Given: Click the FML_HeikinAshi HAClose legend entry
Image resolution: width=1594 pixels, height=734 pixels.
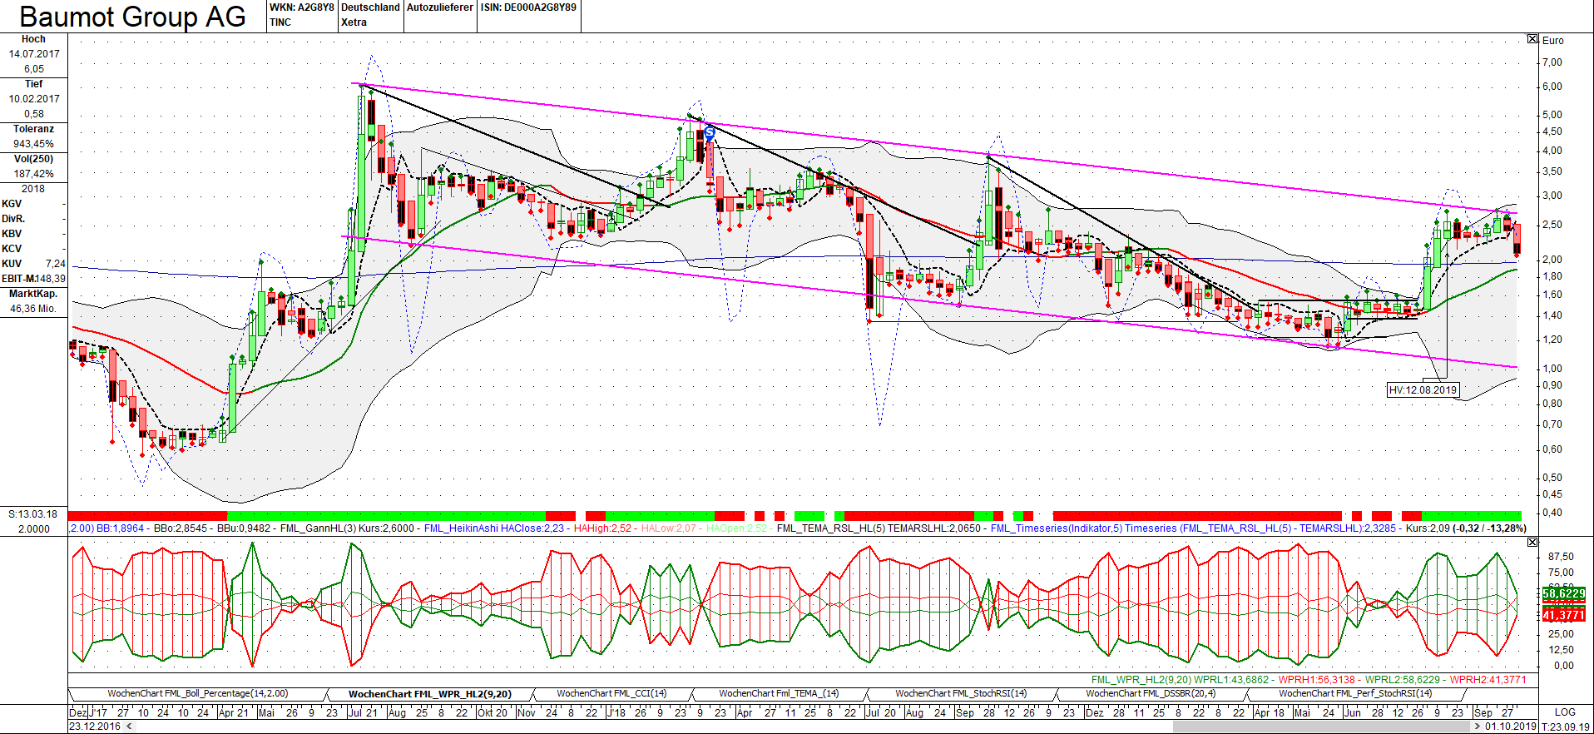Looking at the screenshot, I should (x=494, y=528).
